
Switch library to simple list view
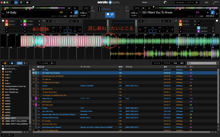20,63
